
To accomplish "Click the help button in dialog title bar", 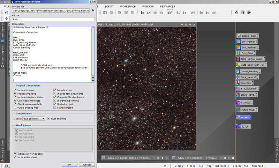I will pos(91,2).
